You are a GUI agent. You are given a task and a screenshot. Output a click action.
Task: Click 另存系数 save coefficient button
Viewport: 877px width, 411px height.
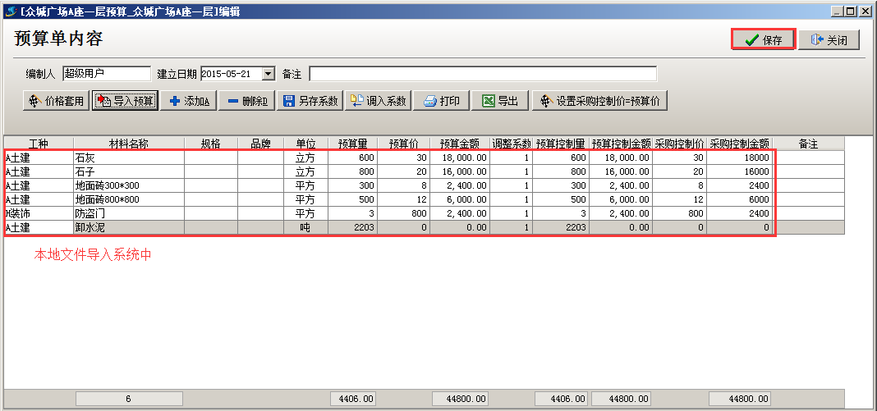pos(310,101)
